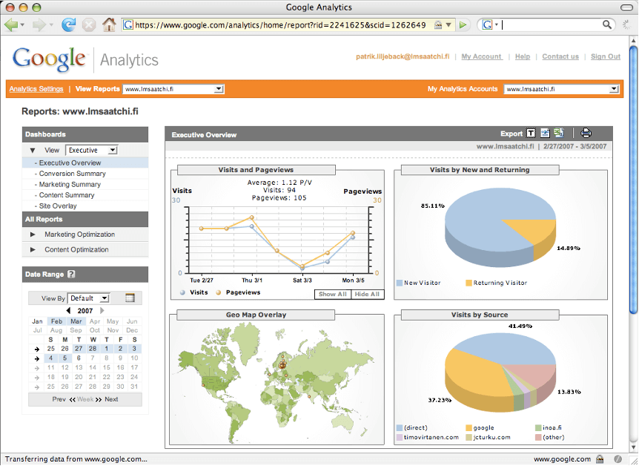Viewport: 639px width, 466px height.
Task: Click the window toolbar toggle pill button
Action: click(627, 7)
